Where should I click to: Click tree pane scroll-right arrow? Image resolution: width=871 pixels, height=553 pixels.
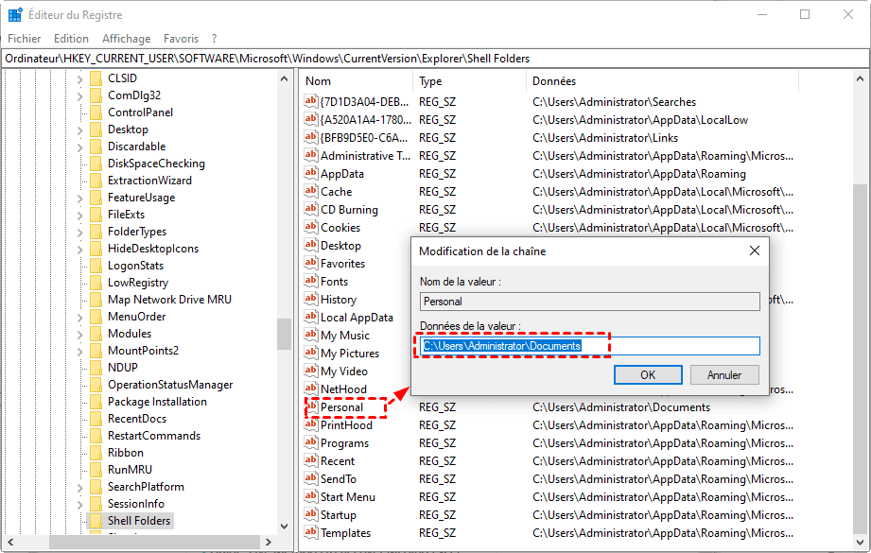click(x=269, y=542)
